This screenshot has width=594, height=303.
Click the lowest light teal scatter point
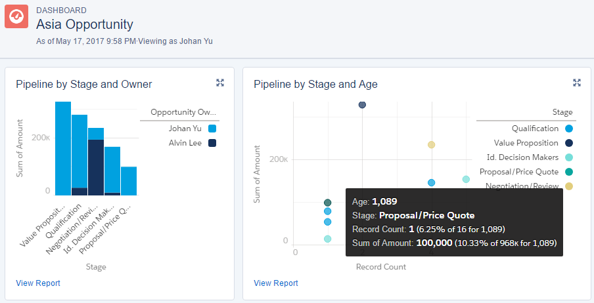click(328, 239)
